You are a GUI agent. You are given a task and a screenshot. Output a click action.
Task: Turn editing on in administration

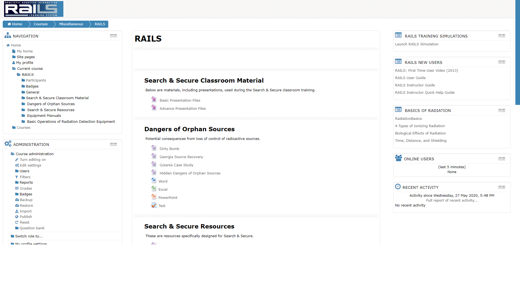[33, 160]
